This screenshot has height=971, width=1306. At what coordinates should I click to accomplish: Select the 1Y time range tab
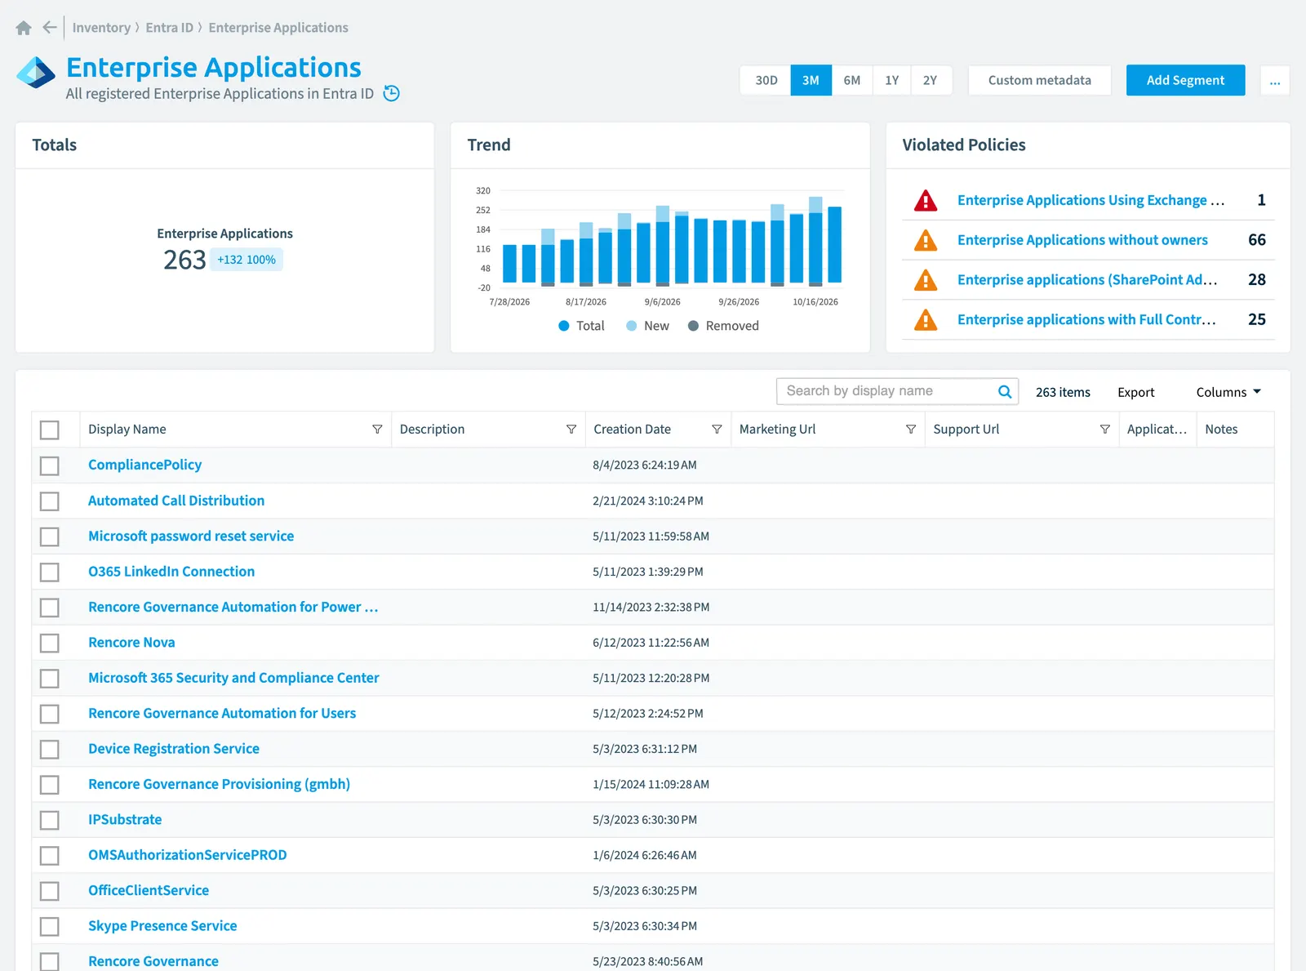pos(892,80)
